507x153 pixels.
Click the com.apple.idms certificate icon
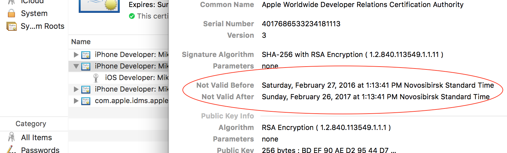click(x=86, y=101)
